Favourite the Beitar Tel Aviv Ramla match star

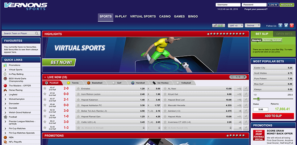tap(45, 111)
